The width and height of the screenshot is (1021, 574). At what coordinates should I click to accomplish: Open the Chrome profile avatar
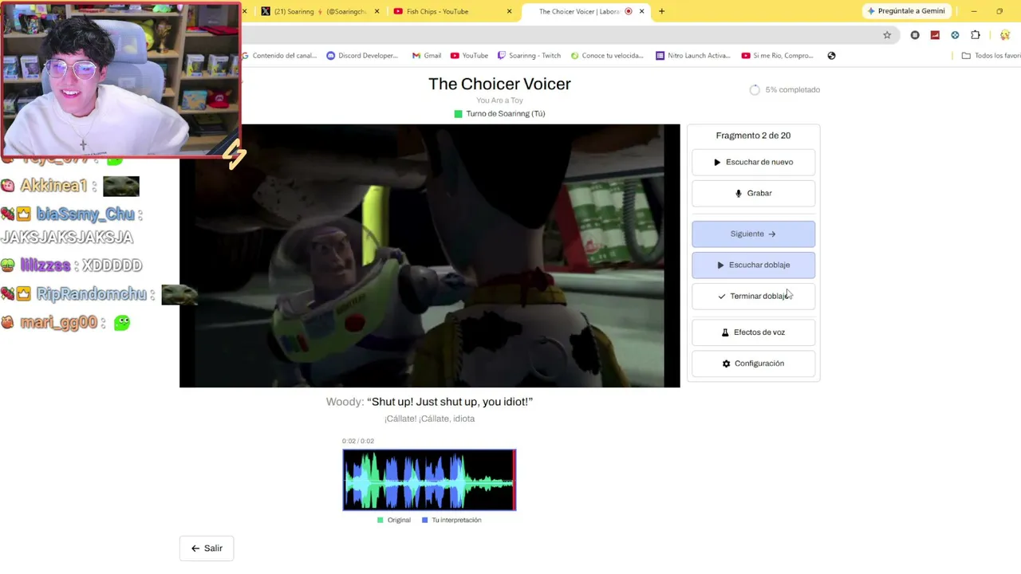(x=1005, y=35)
